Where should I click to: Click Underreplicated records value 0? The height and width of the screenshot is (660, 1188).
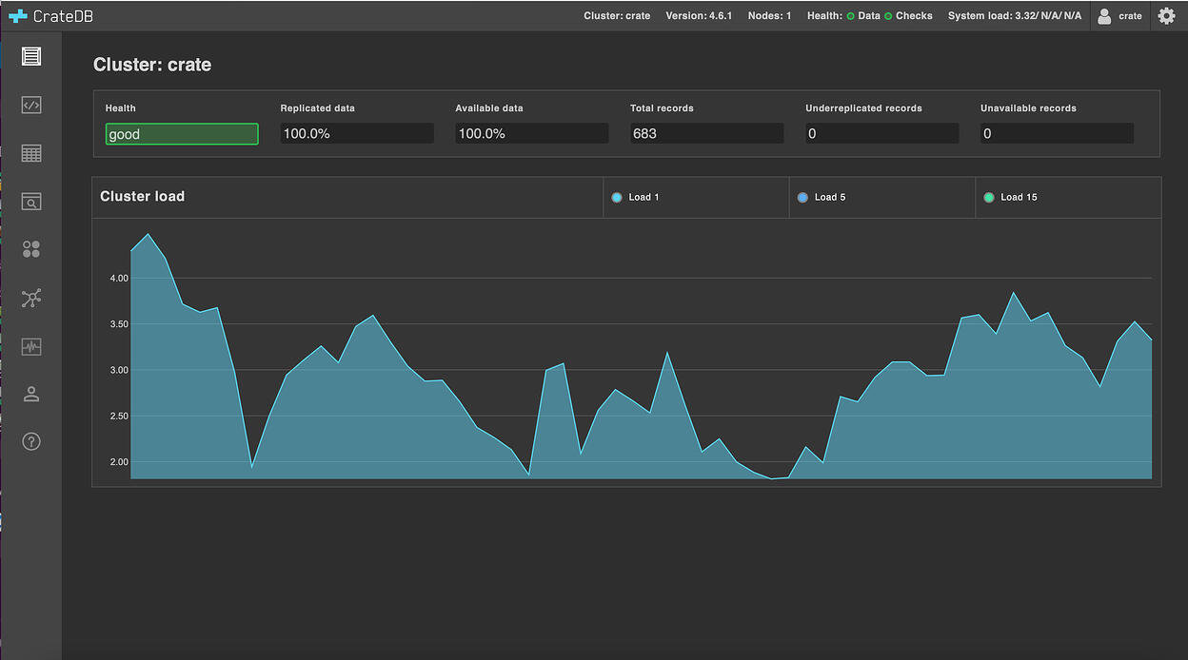(x=882, y=134)
